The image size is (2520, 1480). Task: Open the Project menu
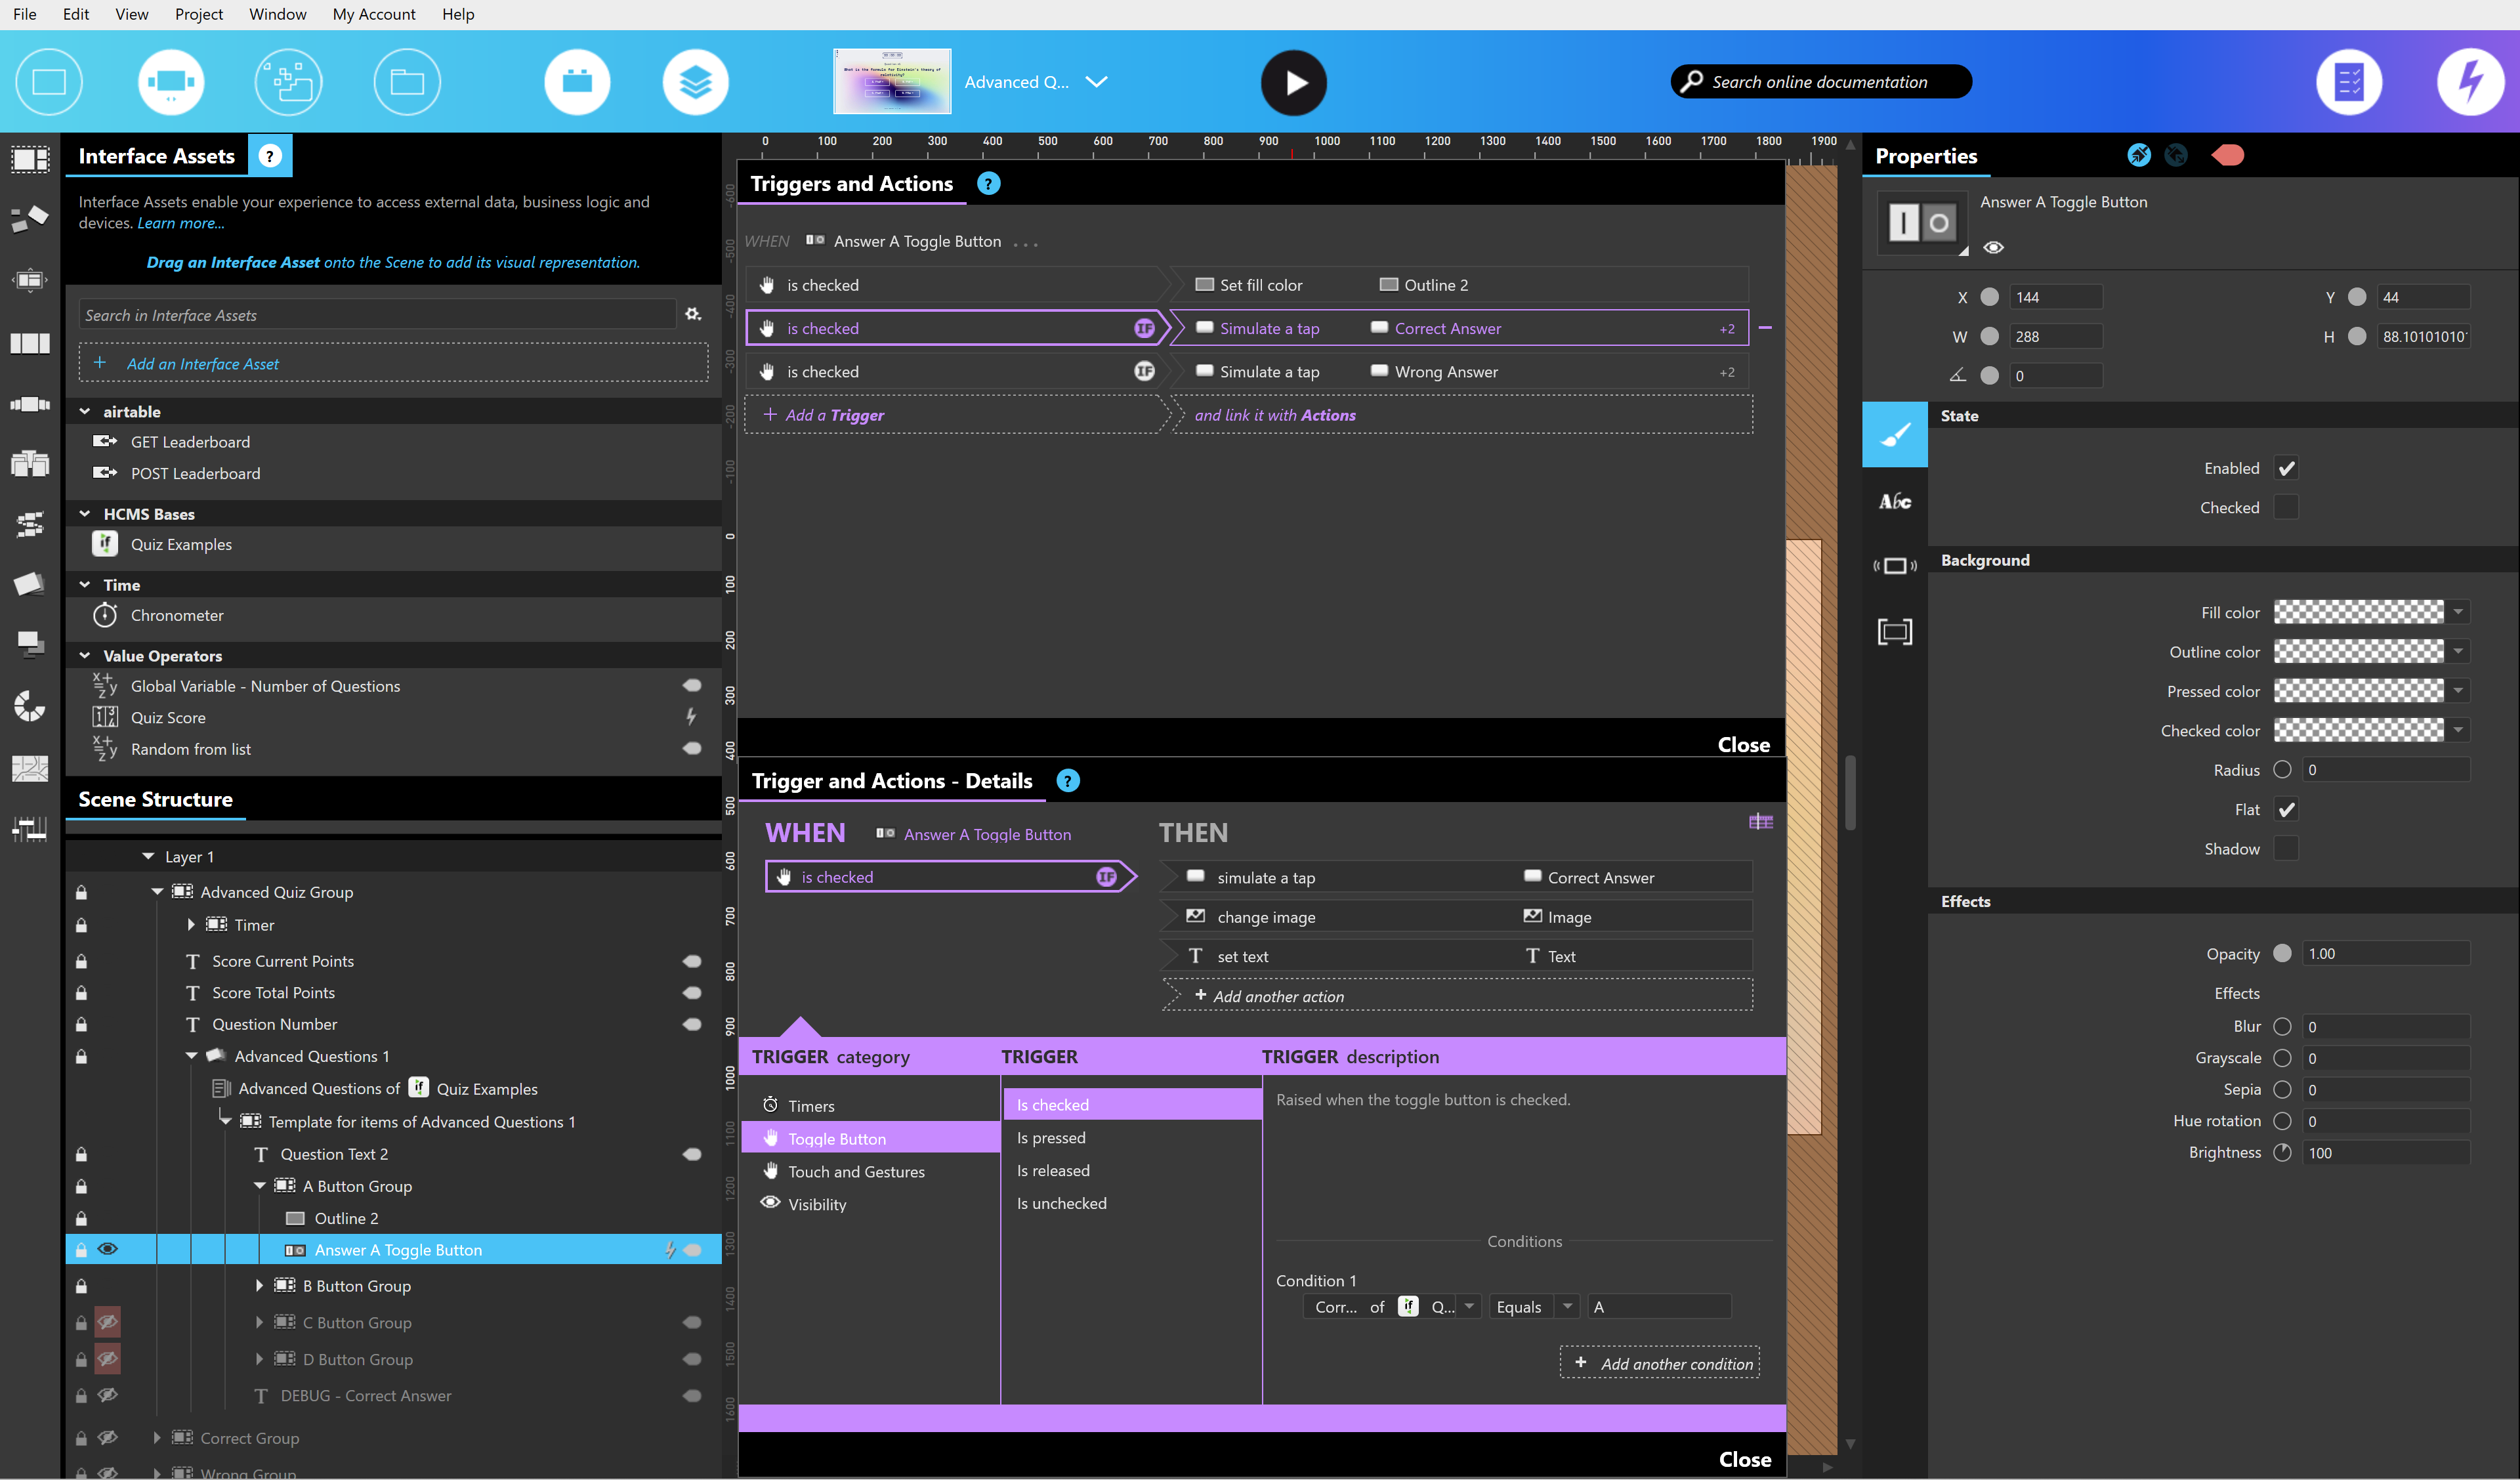click(x=198, y=14)
